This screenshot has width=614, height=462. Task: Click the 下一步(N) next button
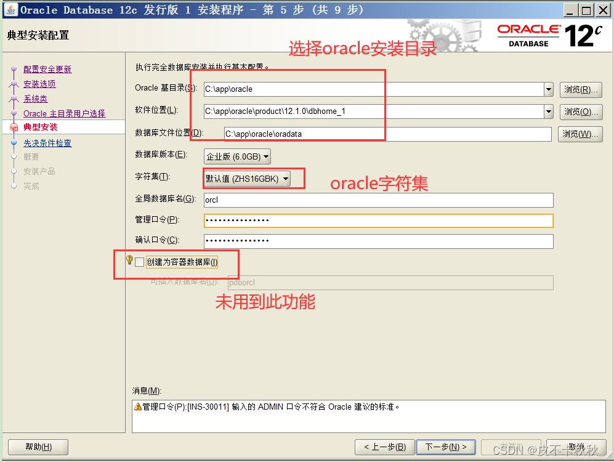pyautogui.click(x=446, y=447)
